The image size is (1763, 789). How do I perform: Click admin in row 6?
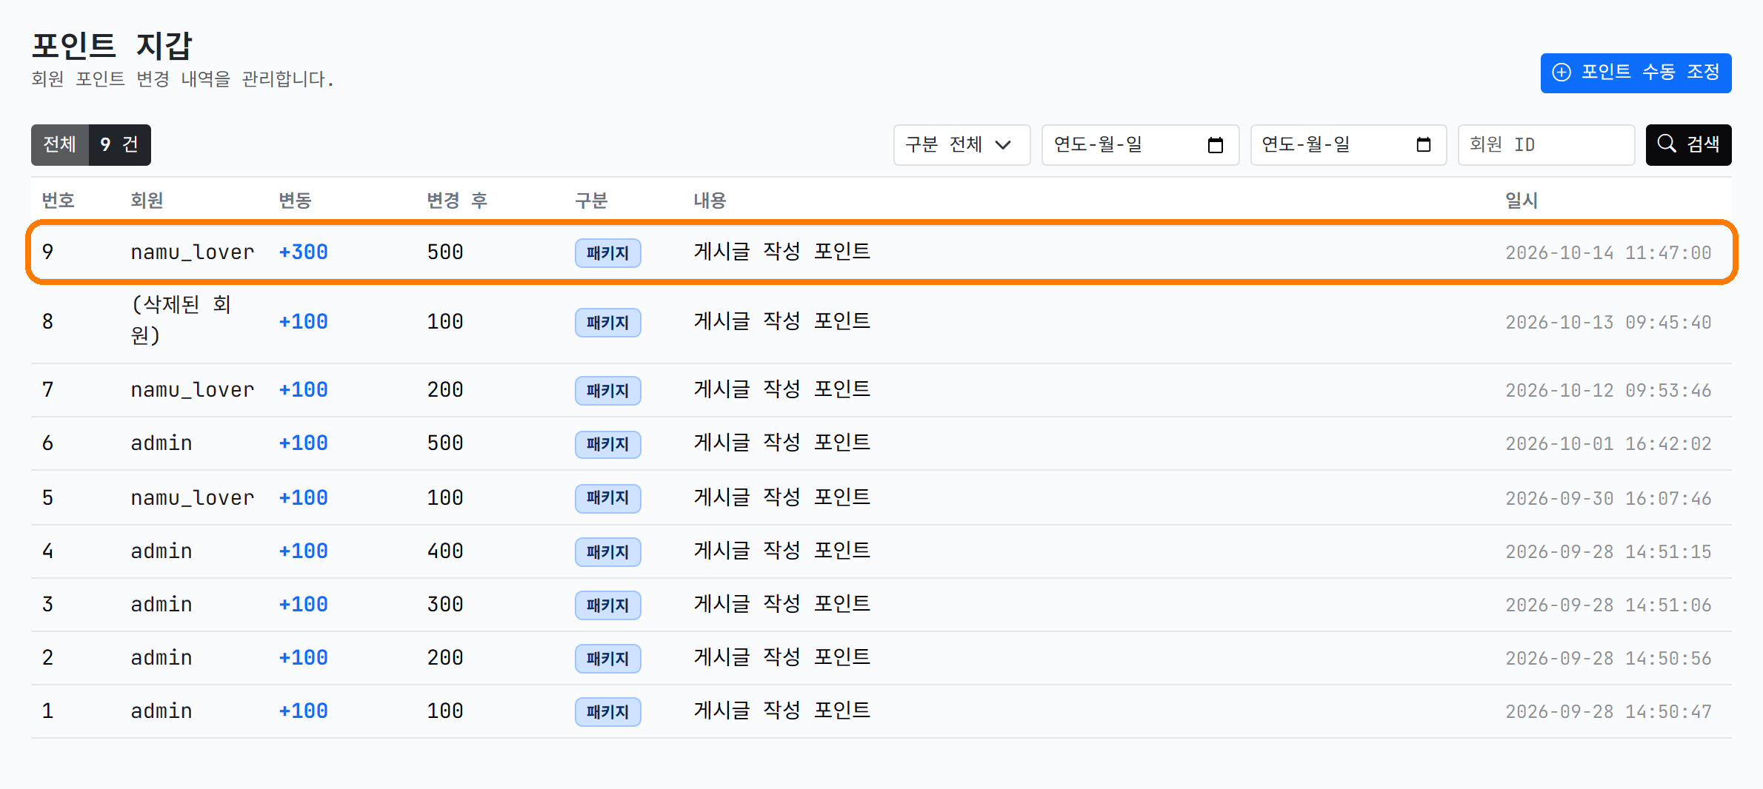coord(161,443)
